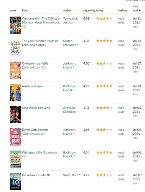The image size is (145, 192).
Task: Open Acevedo, Elizabeth author link
Action: click(x=70, y=110)
